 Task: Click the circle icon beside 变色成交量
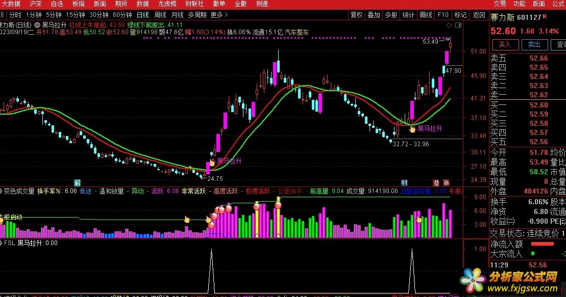pos(1,191)
